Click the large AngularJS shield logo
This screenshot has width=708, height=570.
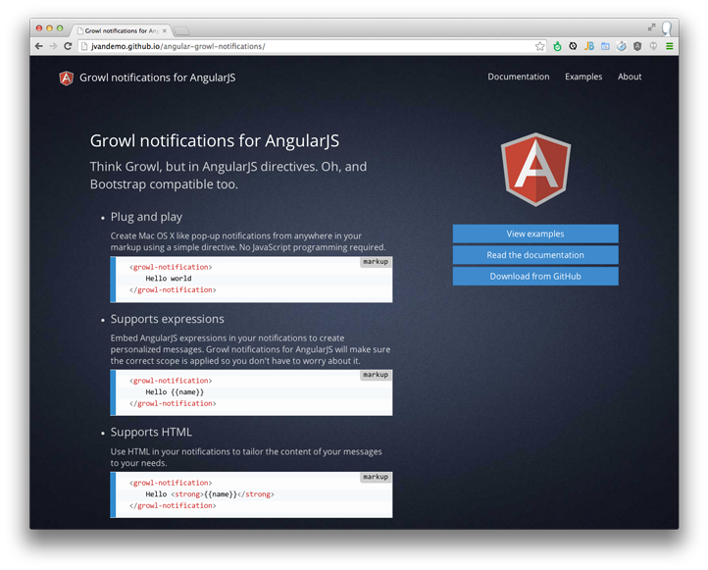(535, 170)
